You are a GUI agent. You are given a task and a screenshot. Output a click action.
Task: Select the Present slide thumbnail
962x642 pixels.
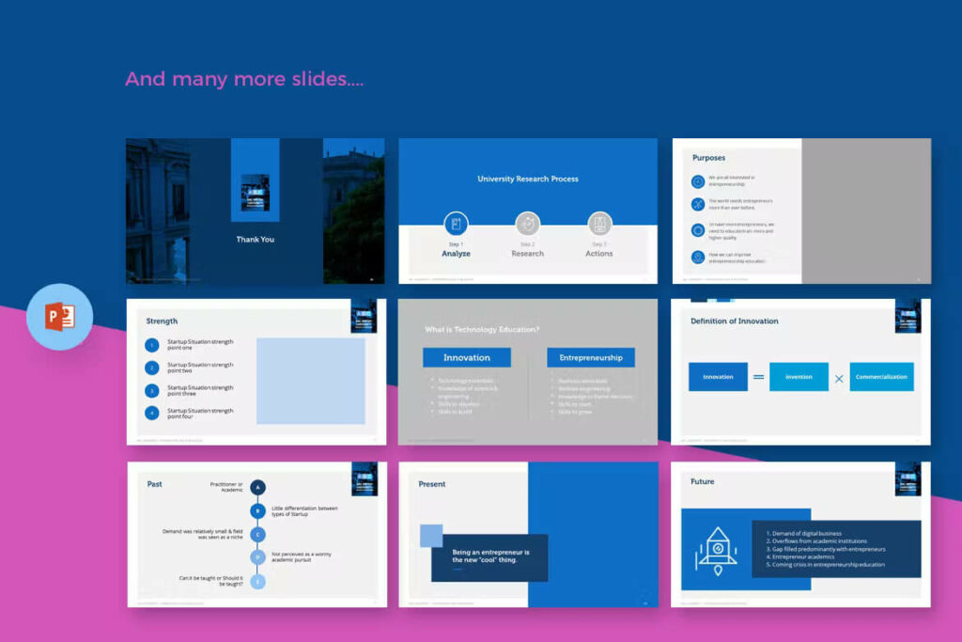(528, 533)
